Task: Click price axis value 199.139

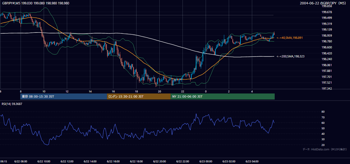Action: [326, 30]
